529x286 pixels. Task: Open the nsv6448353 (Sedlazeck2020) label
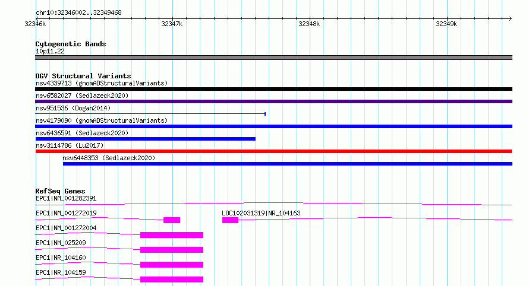coord(109,158)
